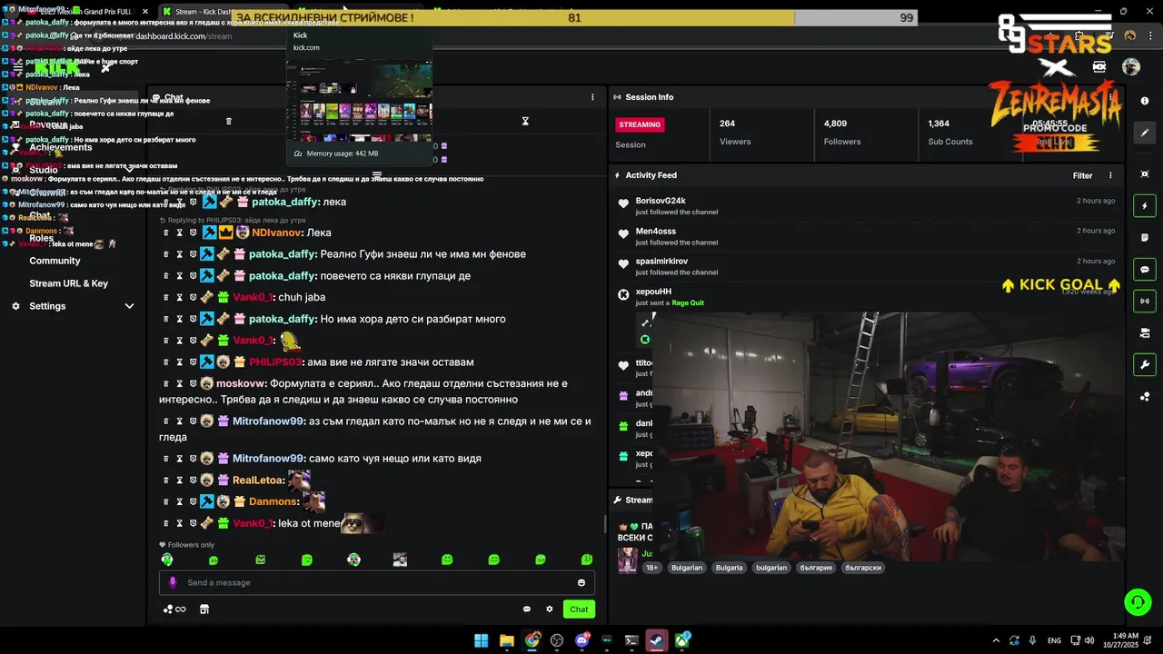The width and height of the screenshot is (1163, 654).
Task: Click BorisovG24k in the activity feed
Action: click(661, 201)
